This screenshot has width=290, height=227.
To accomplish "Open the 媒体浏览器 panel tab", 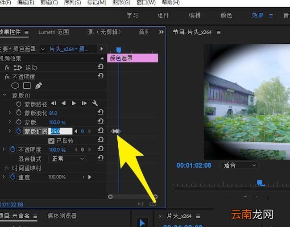I will [62, 216].
